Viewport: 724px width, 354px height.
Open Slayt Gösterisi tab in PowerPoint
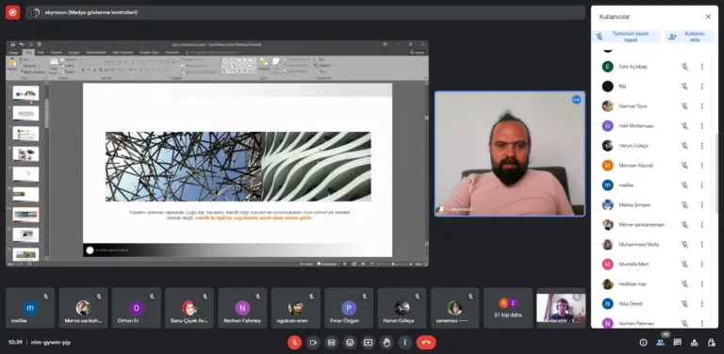[123, 53]
